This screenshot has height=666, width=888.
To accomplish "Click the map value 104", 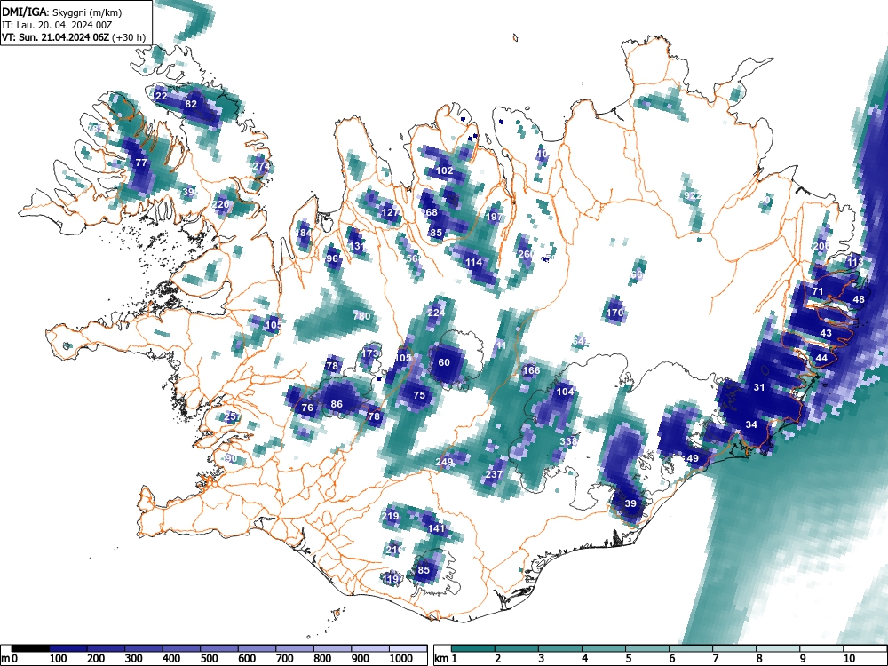I will pyautogui.click(x=565, y=392).
